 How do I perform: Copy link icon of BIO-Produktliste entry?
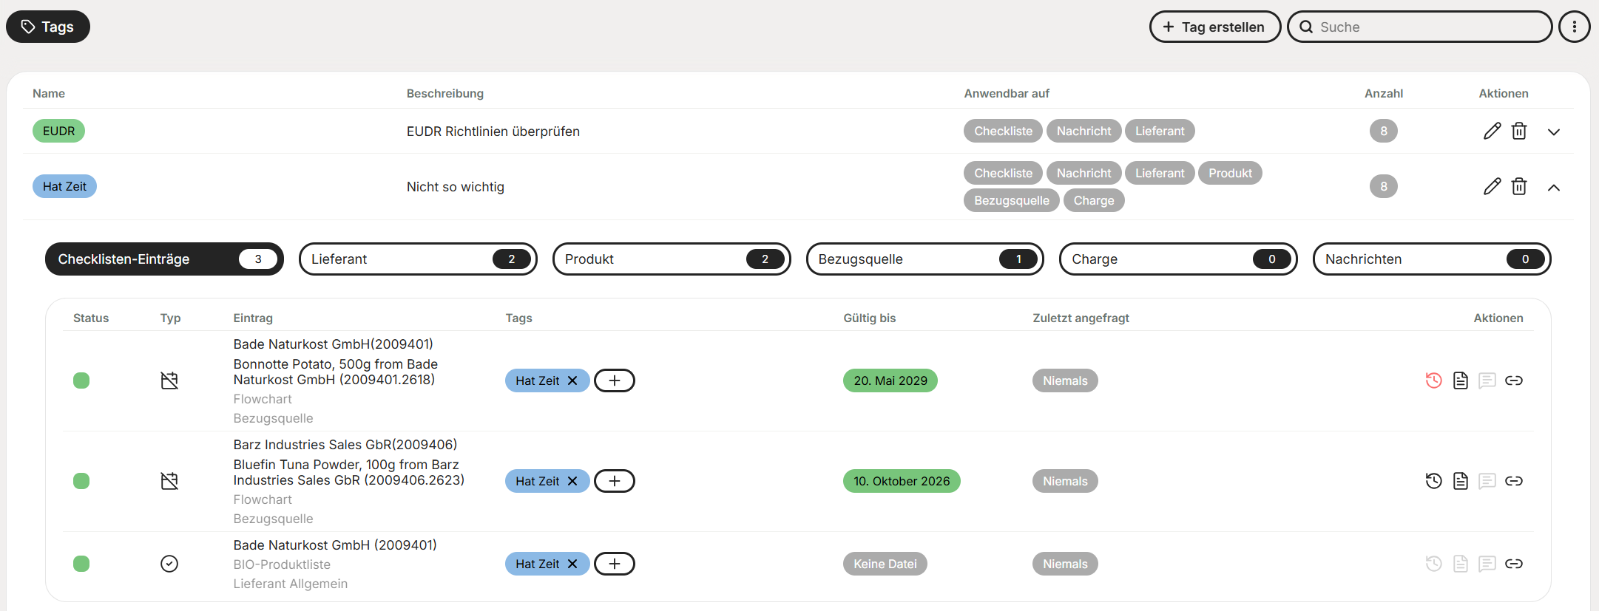(x=1514, y=564)
